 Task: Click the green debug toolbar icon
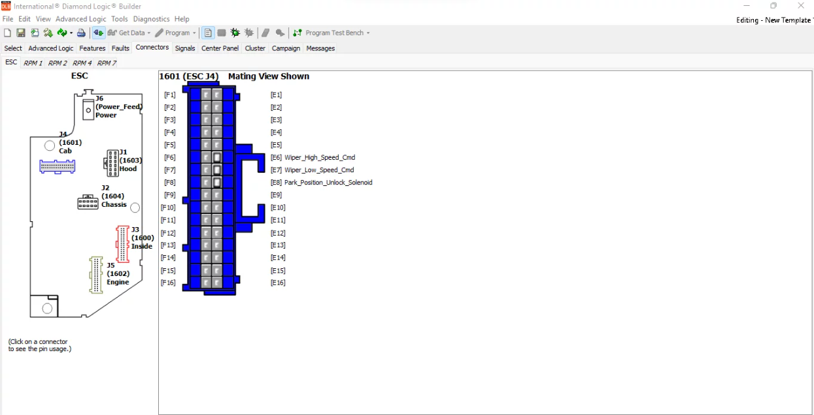(235, 33)
